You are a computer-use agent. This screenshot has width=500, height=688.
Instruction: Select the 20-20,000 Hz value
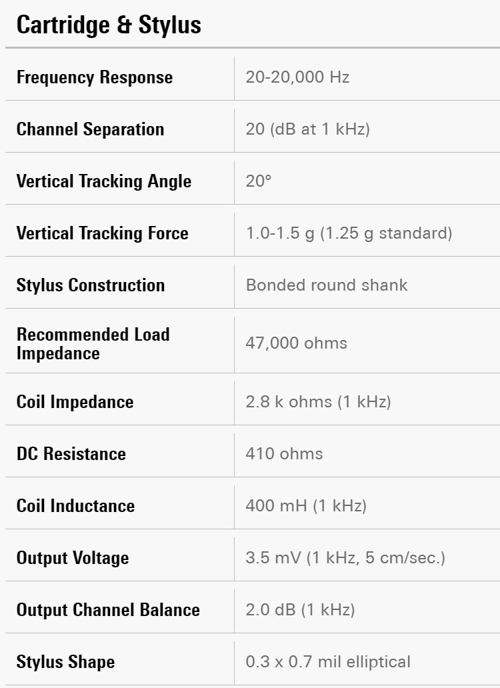[297, 77]
